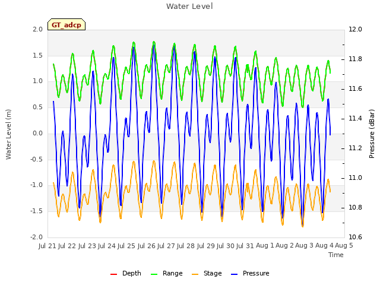
Task: Toggle the Pressure legend entry
Action: (250, 273)
